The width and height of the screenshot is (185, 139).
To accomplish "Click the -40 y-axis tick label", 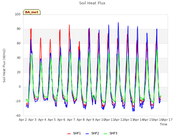I will [18, 116].
